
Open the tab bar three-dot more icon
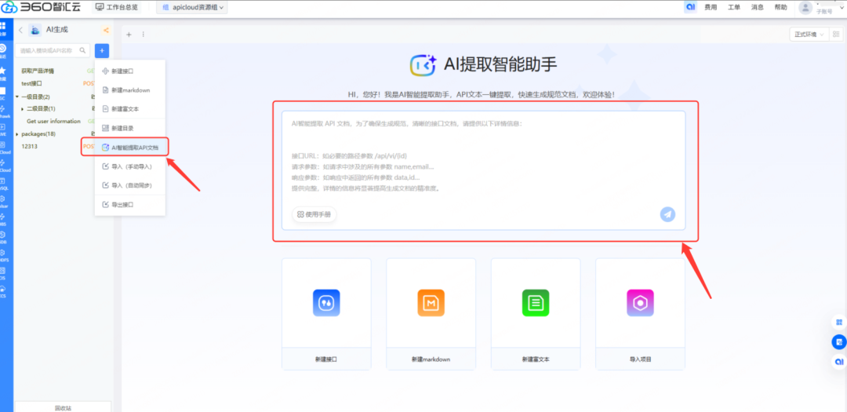tap(144, 34)
